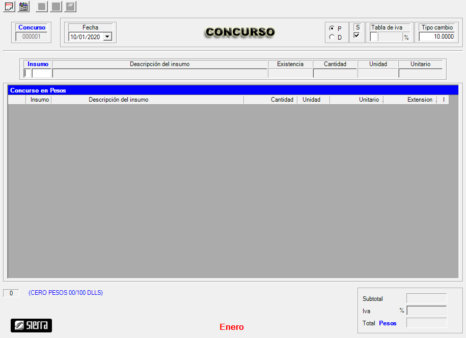Click the blue Insumo label above entry

tap(38, 64)
